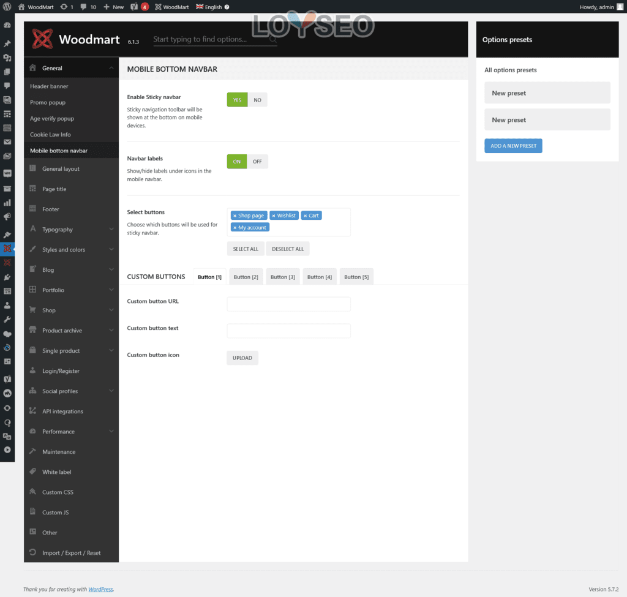
Task: Open the Tools wrench icon in sidebar
Action: coord(7,319)
